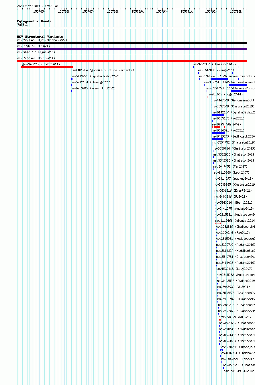This screenshot has width=255, height=385.
Task: Click nsv5413225 (ByrskaBishop2022) label
Action: tap(96, 76)
